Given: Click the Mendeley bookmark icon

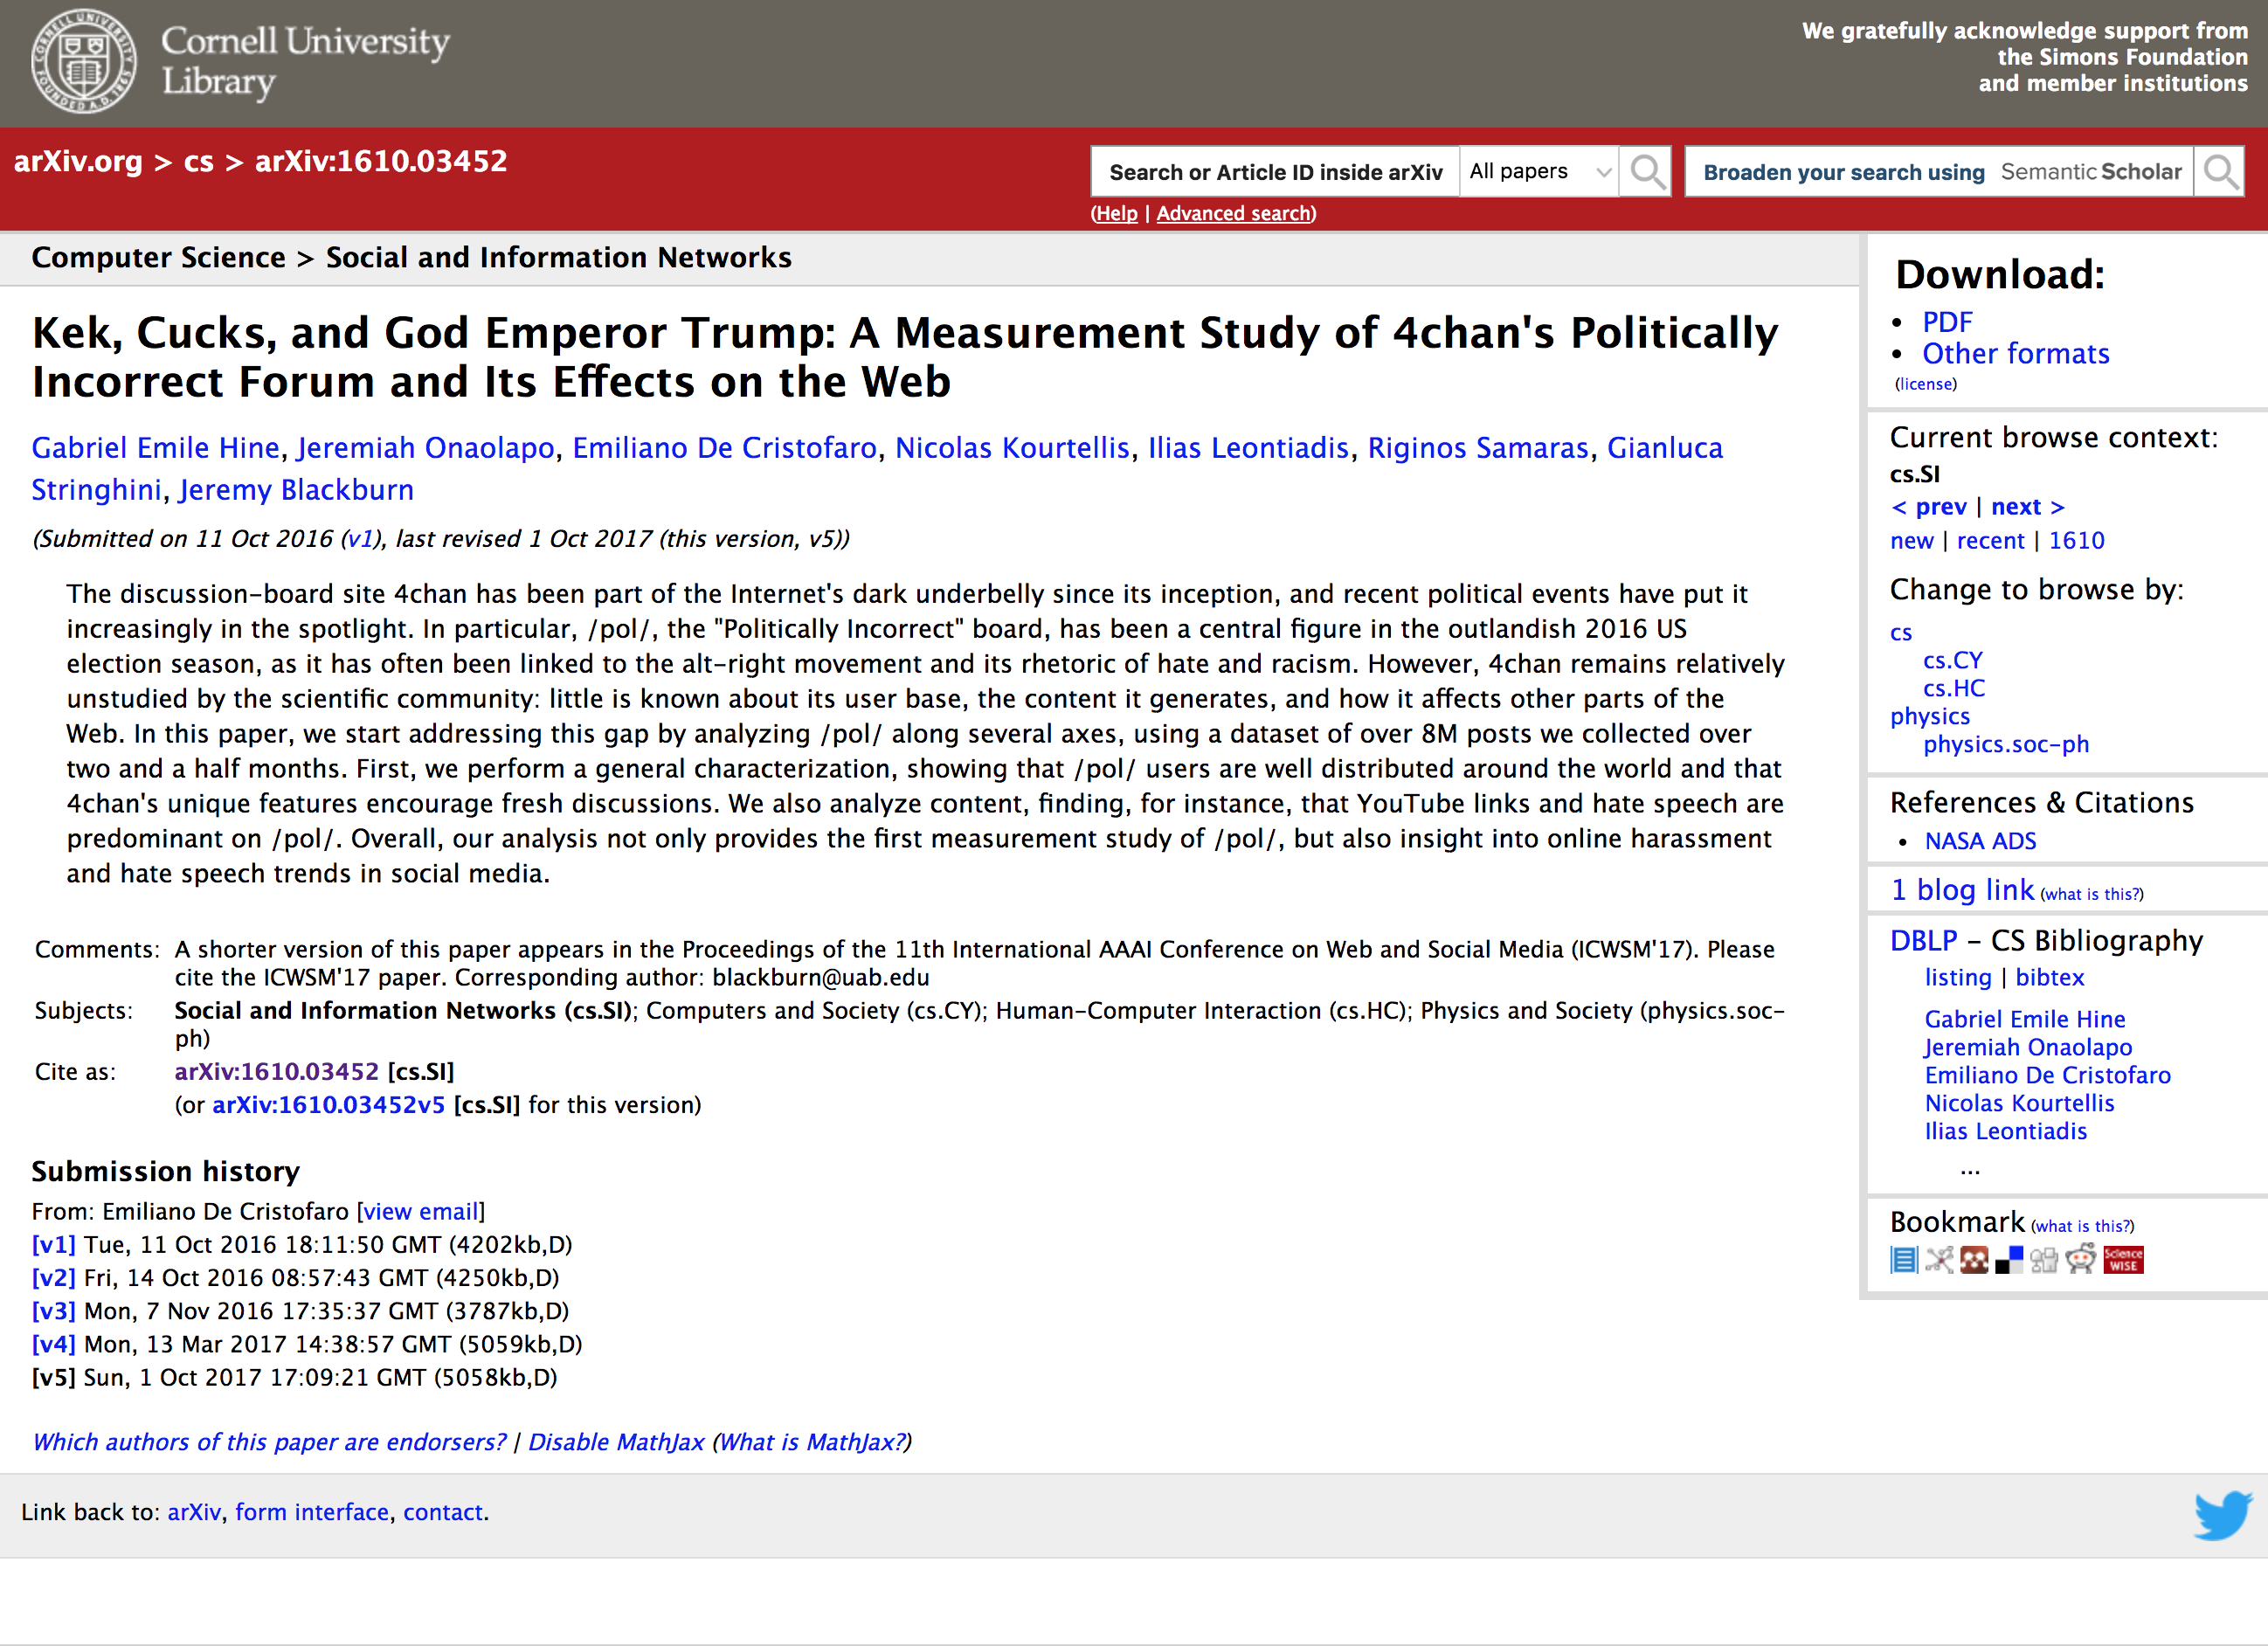Looking at the screenshot, I should point(1974,1259).
